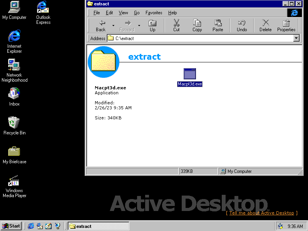Screen dimensions: 308x231
Task: Open the Go menu
Action: [137, 13]
